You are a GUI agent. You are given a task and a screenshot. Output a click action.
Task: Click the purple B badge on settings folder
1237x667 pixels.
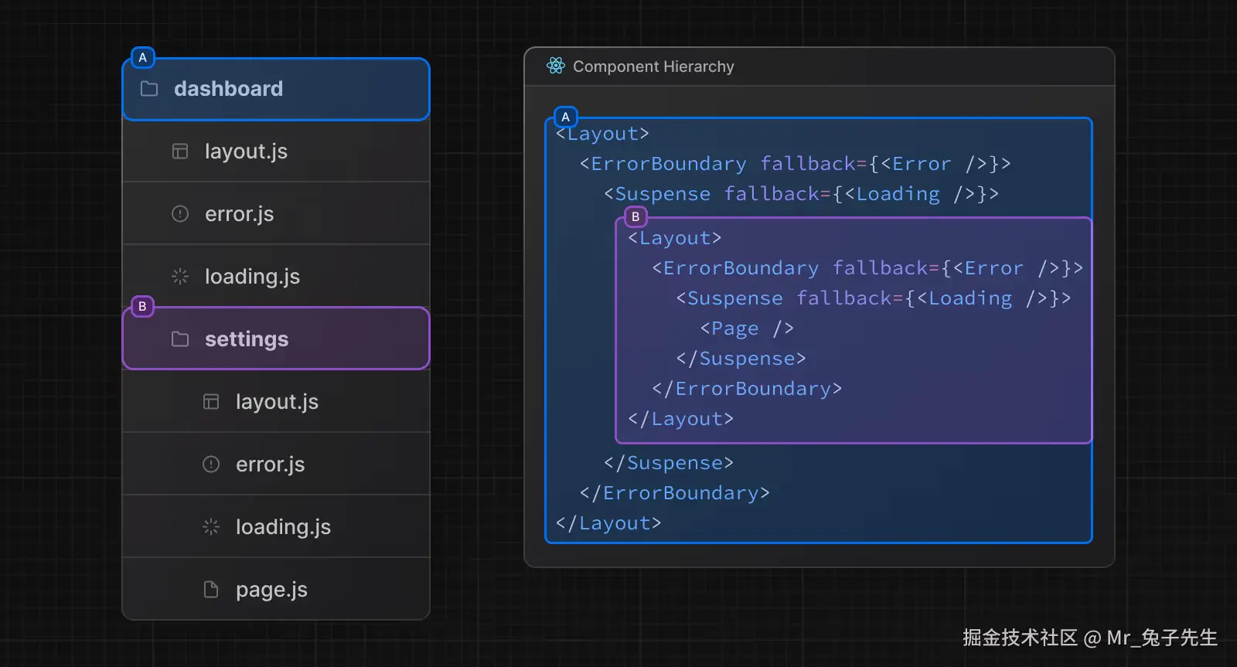(x=142, y=307)
